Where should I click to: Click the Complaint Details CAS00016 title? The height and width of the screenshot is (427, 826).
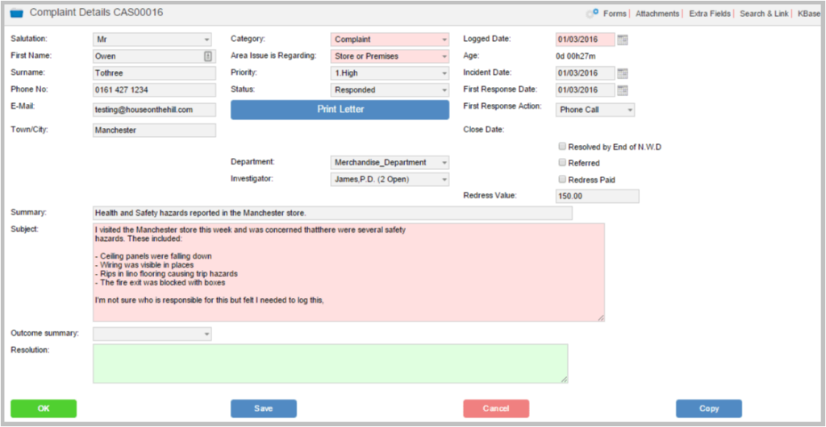click(x=97, y=13)
